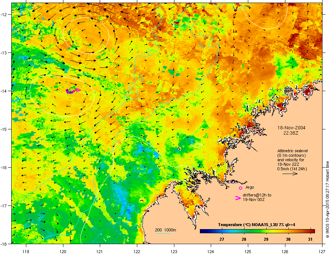Click the colorbar tick label 30
The width and height of the screenshot is (330, 255).
click(x=288, y=239)
